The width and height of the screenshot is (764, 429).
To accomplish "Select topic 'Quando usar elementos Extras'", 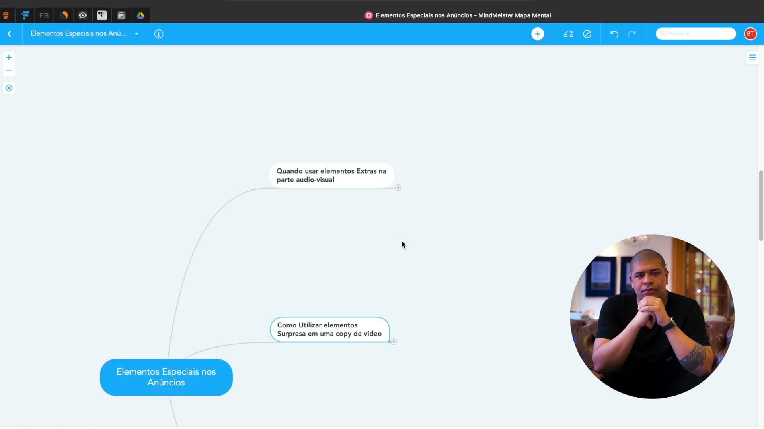I will pyautogui.click(x=331, y=175).
